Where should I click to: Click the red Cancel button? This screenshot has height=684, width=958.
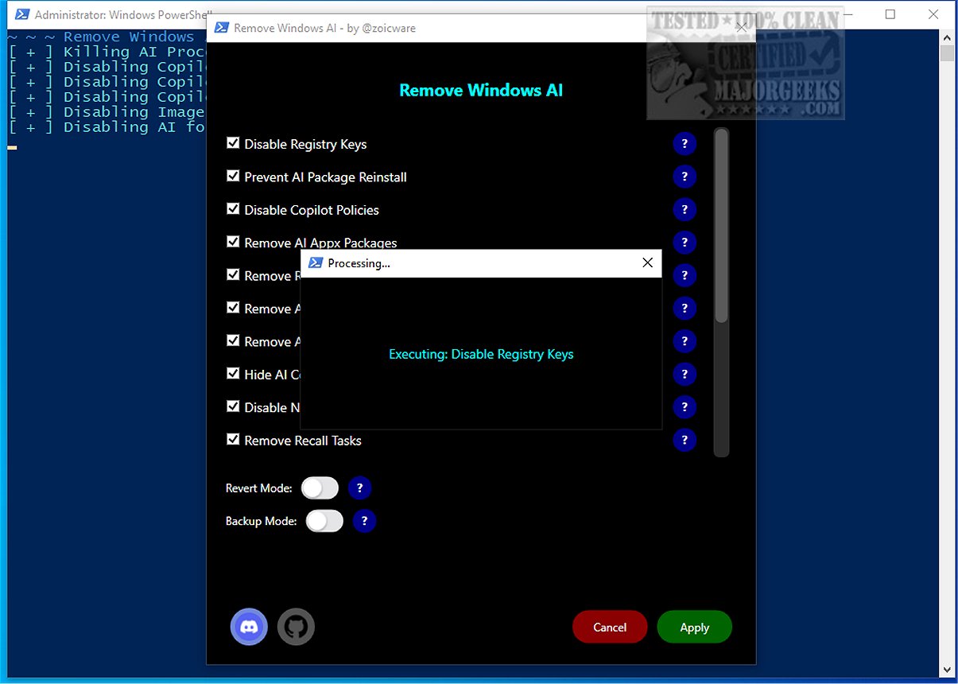[x=610, y=627]
